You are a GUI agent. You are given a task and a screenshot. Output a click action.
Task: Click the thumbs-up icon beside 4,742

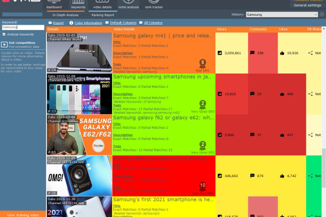pyautogui.click(x=282, y=176)
